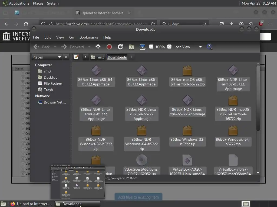277x207 pixels.
Task: Zoom in with the plus icon
Action: click(x=169, y=47)
